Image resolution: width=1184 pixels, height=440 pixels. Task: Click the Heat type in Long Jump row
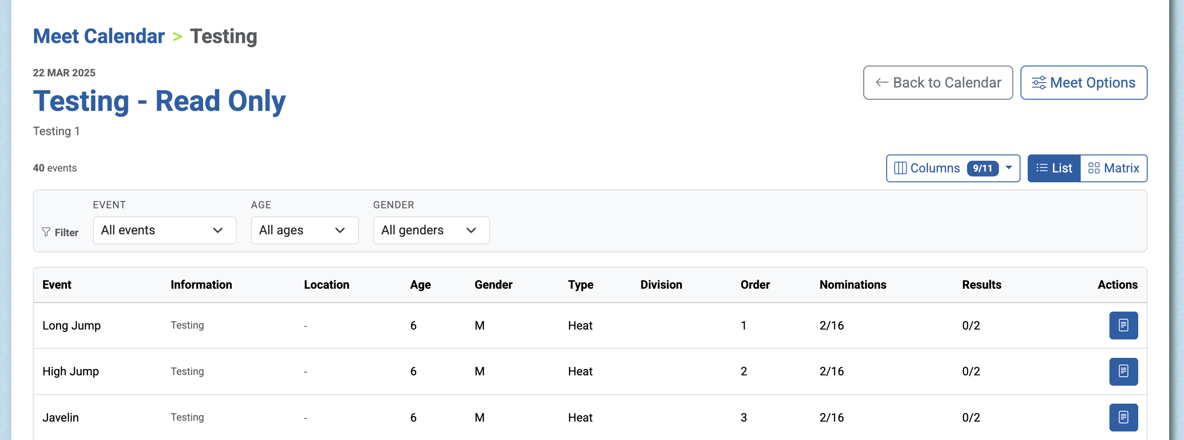click(580, 326)
